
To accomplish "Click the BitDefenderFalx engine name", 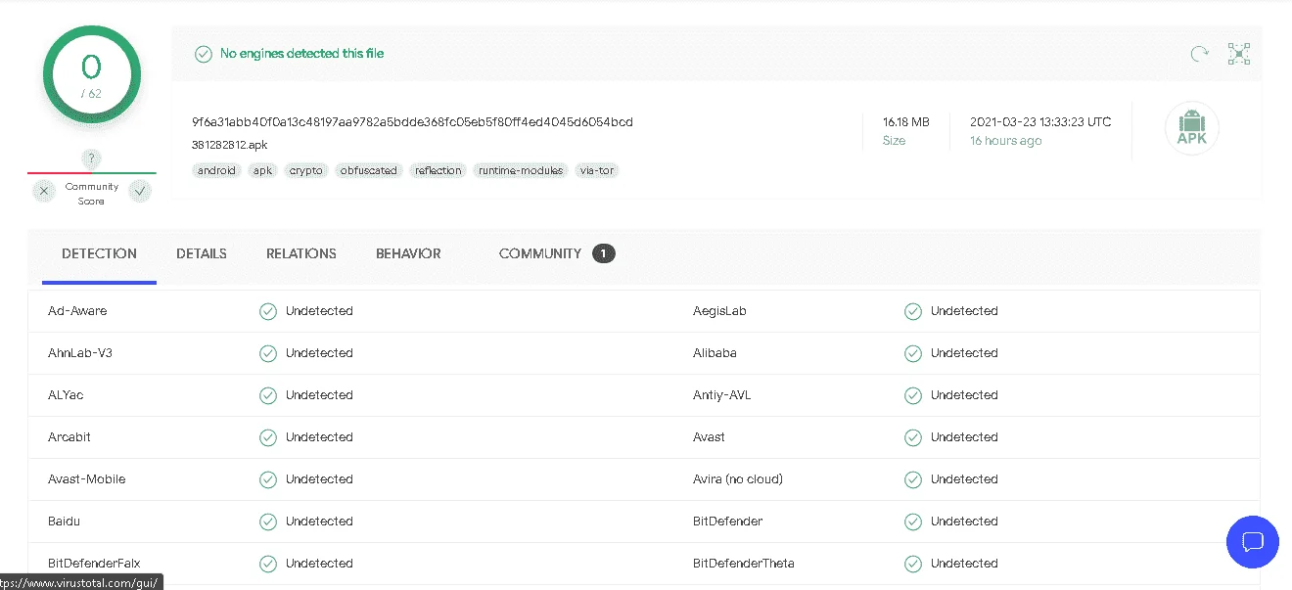I will point(94,564).
